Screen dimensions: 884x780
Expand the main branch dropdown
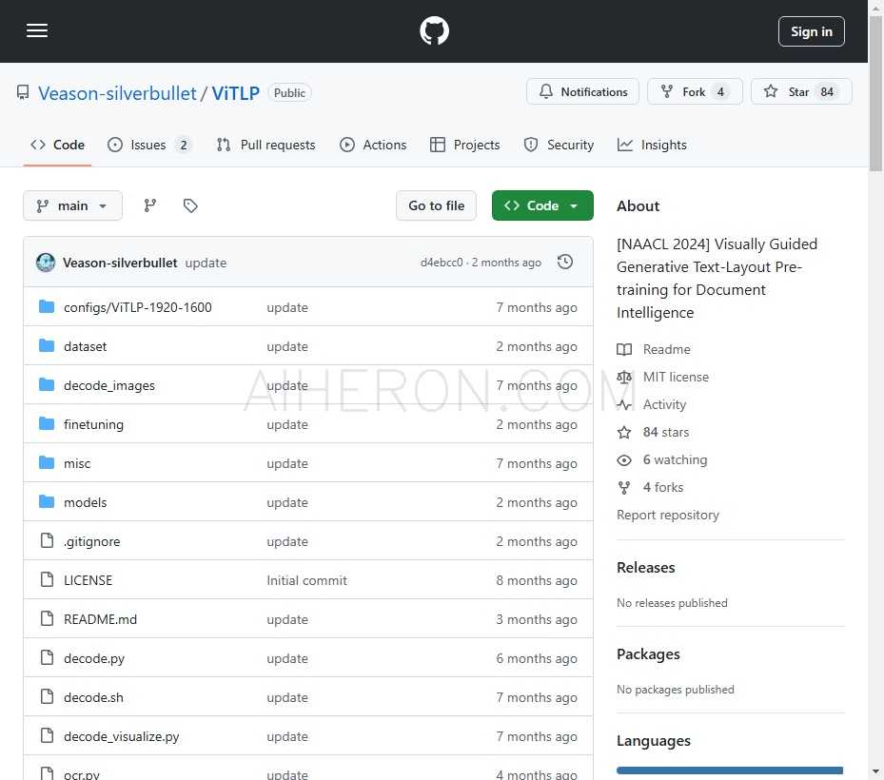pos(72,205)
